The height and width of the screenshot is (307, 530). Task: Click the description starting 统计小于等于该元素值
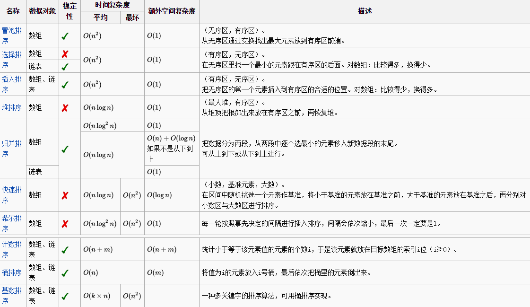pyautogui.click(x=330, y=249)
